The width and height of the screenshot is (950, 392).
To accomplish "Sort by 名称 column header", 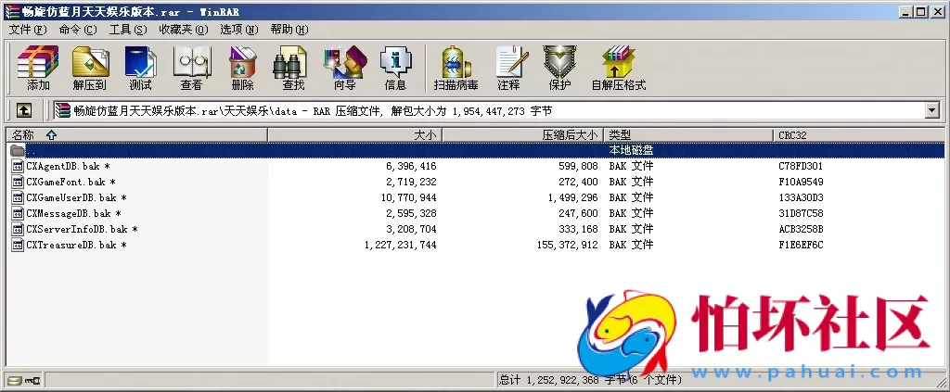I will coord(137,135).
